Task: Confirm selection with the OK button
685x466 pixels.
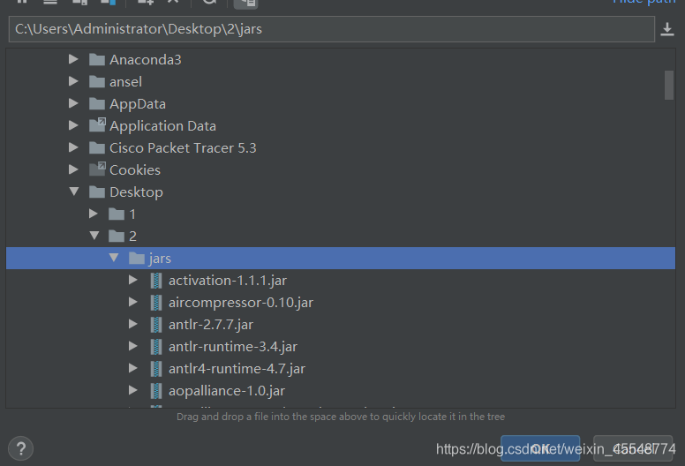Action: tap(540, 448)
